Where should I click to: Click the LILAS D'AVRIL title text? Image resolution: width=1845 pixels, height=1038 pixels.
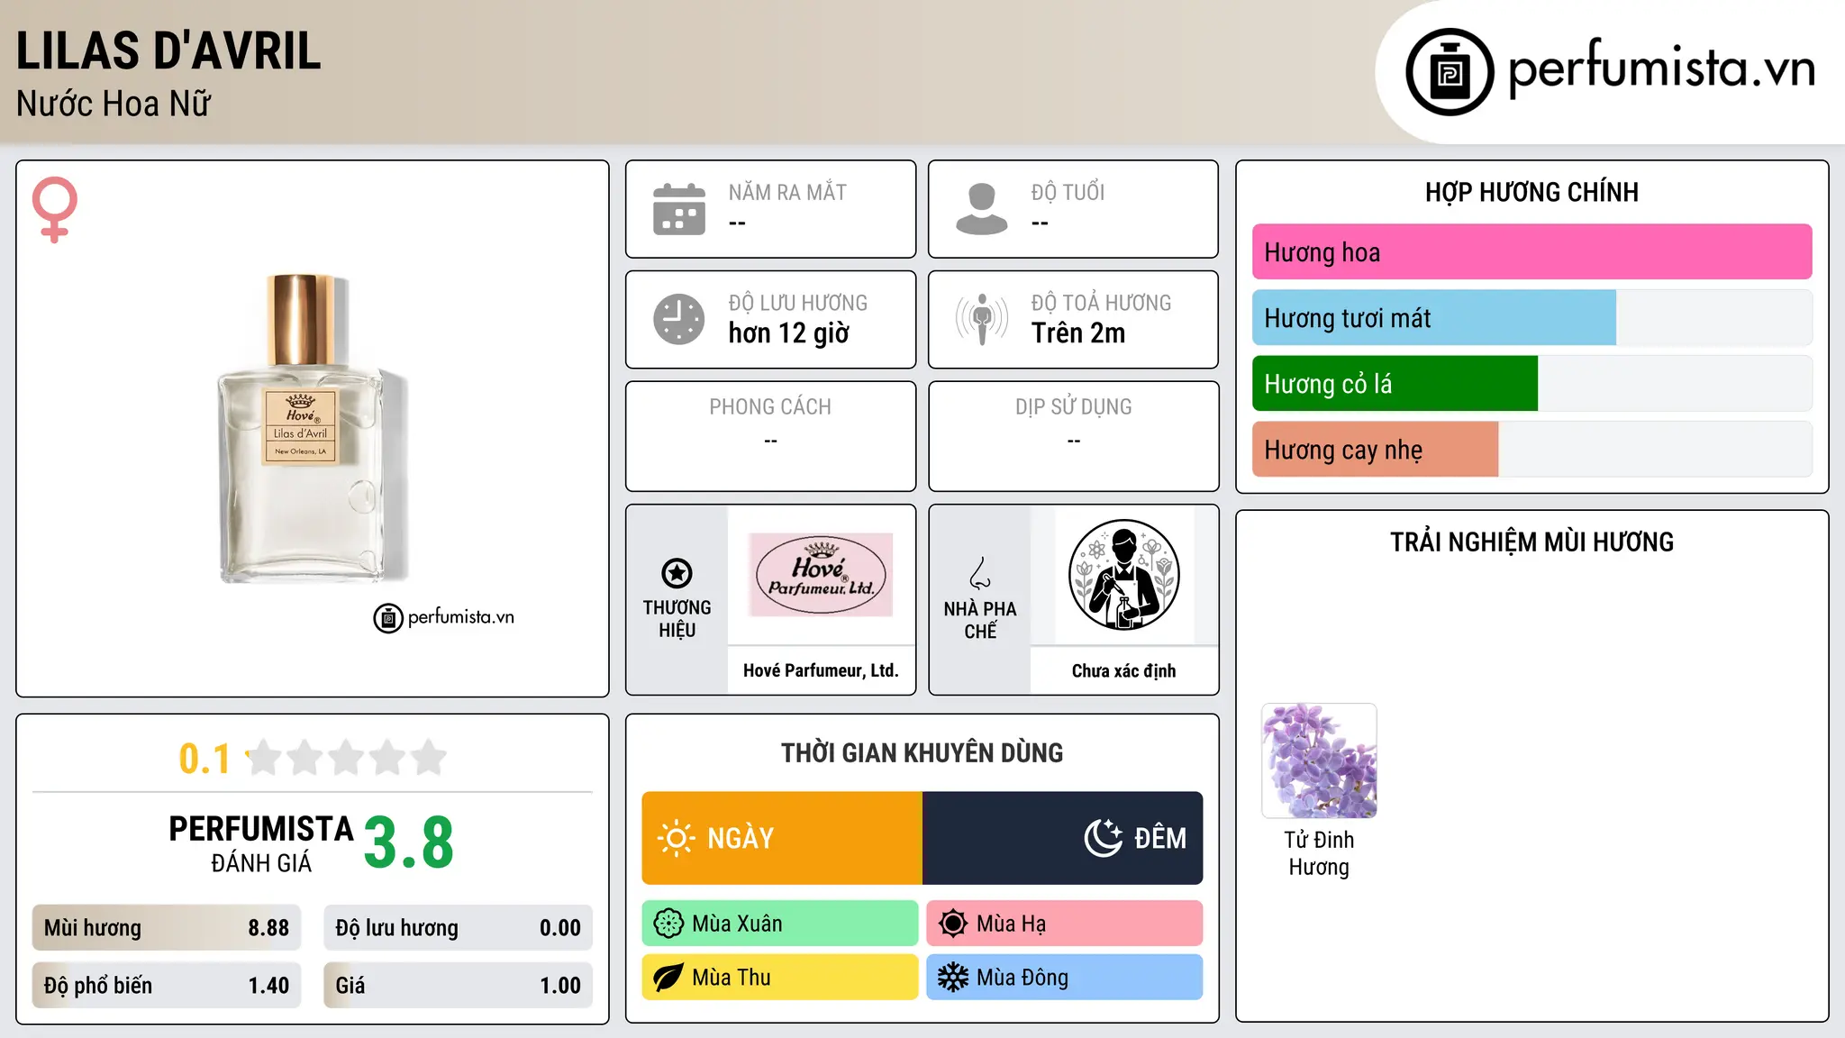168,50
